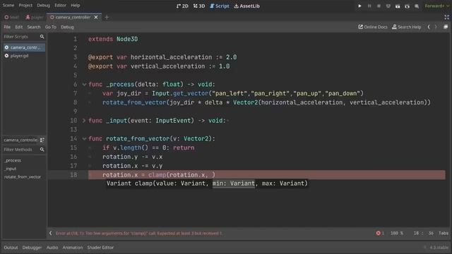Open Online Docs link
Viewport: 452px width, 254px height.
373,27
